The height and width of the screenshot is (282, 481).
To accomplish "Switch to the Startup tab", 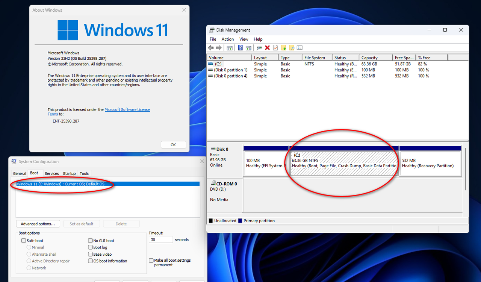I will [69, 174].
